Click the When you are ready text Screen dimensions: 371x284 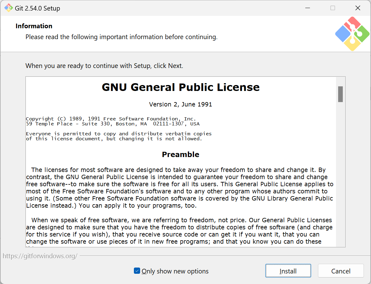(104, 66)
